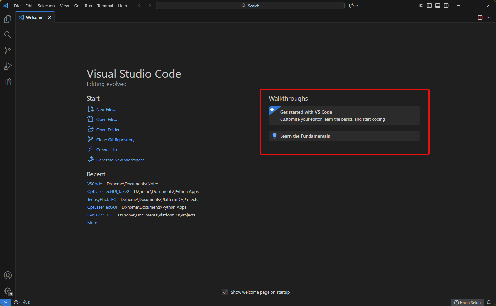This screenshot has height=306, width=496.
Task: Open the Help menu
Action: [123, 6]
